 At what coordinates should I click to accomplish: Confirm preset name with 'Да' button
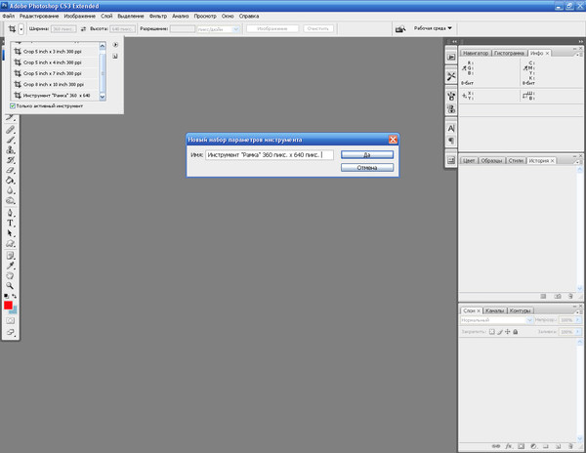click(367, 154)
